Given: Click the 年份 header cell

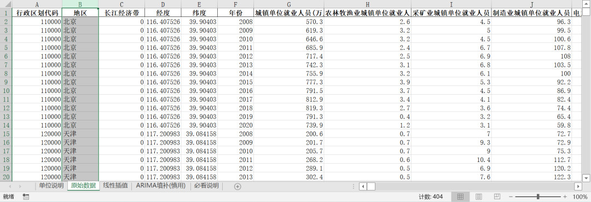Looking at the screenshot, I should click(235, 13).
